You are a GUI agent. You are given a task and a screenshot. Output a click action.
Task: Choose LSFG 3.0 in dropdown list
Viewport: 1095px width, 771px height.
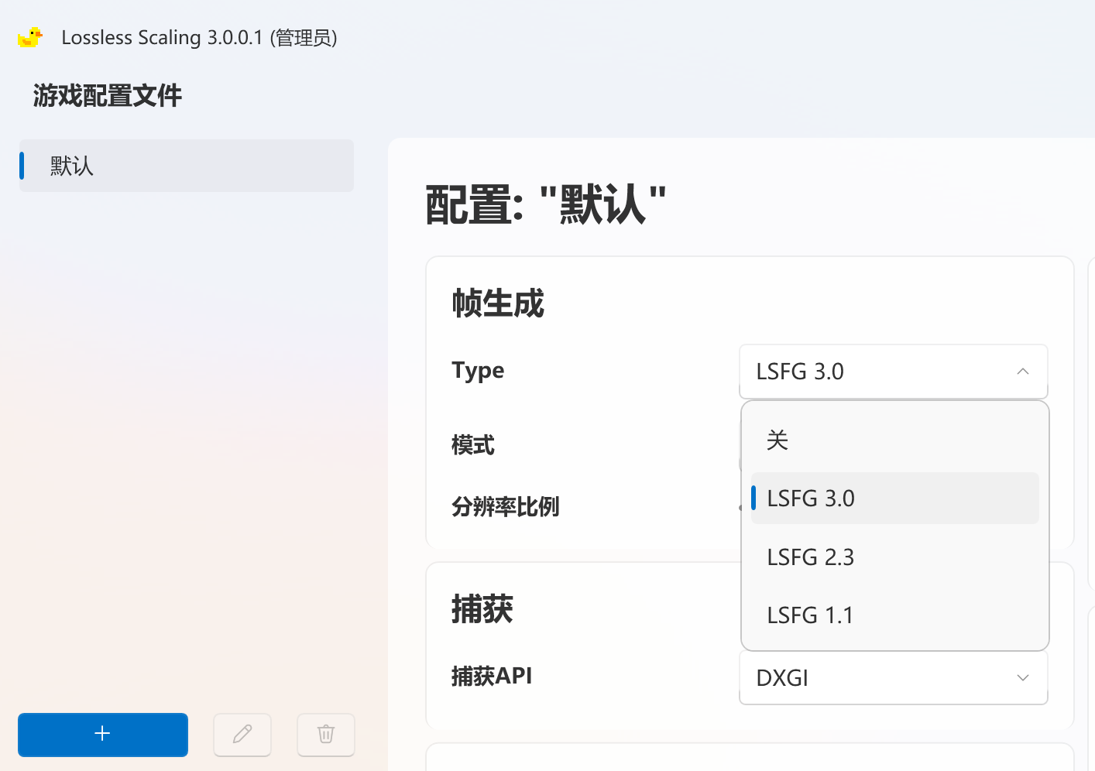(x=895, y=499)
